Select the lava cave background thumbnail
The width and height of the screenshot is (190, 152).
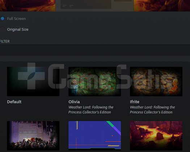(x=156, y=136)
